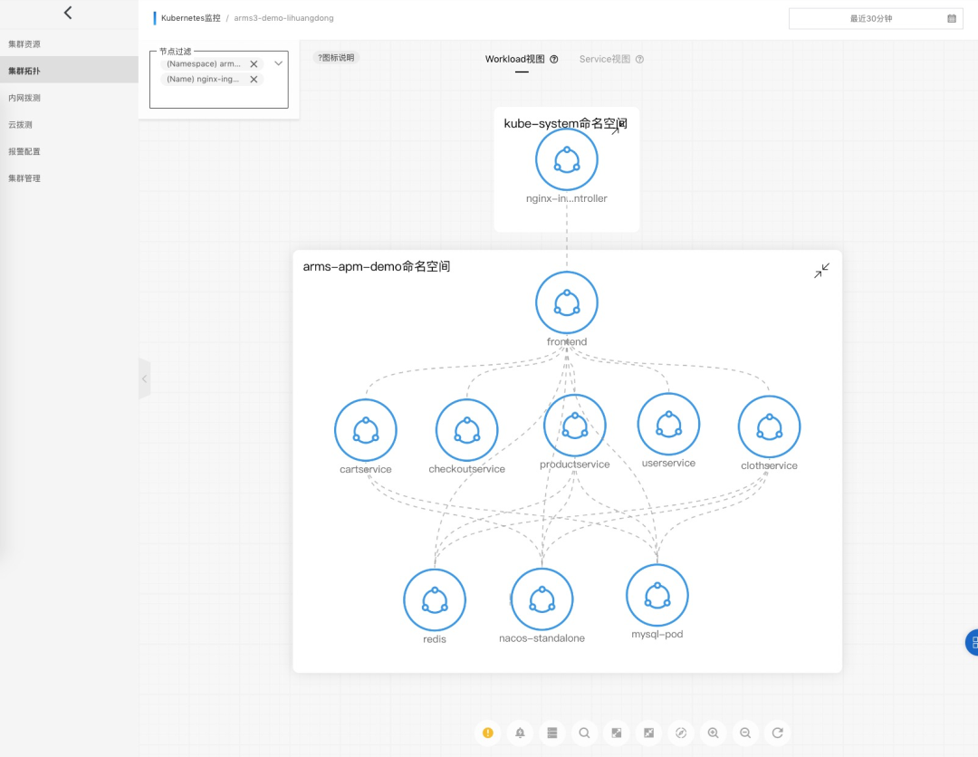Image resolution: width=978 pixels, height=757 pixels.
Task: Click help icon next to Workload视图
Action: [x=554, y=59]
